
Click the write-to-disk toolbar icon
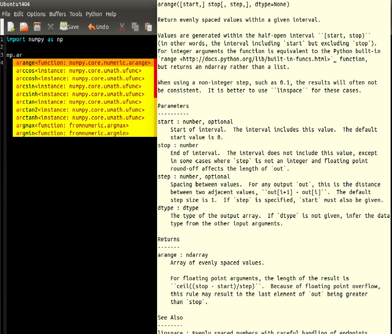(37, 27)
